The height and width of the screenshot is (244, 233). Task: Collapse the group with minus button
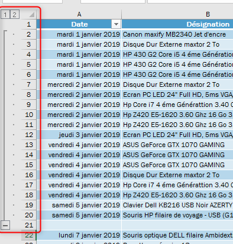point(5,225)
